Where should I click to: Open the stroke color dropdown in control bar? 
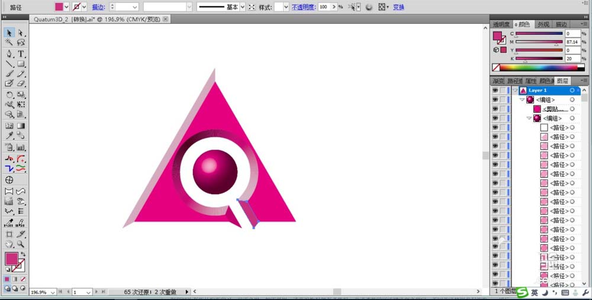tap(84, 7)
